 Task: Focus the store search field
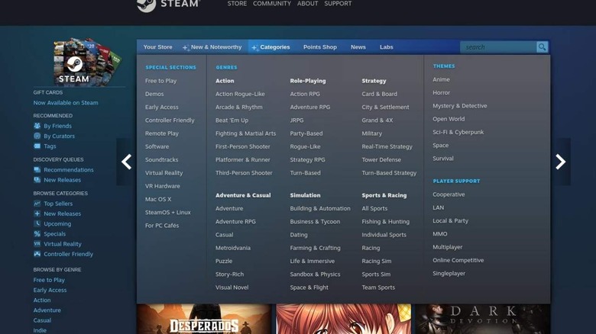click(498, 47)
